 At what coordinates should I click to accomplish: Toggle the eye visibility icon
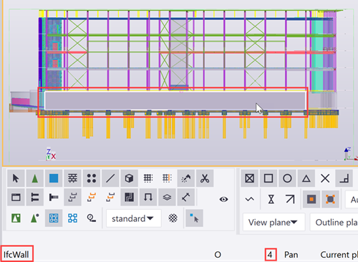tap(223, 199)
